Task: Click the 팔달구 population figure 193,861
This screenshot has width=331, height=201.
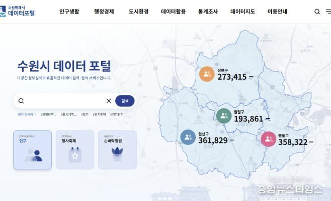Action: click(249, 119)
